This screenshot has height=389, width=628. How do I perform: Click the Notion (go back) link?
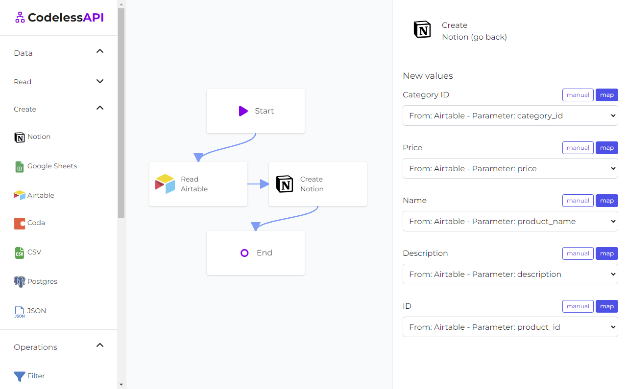click(474, 37)
